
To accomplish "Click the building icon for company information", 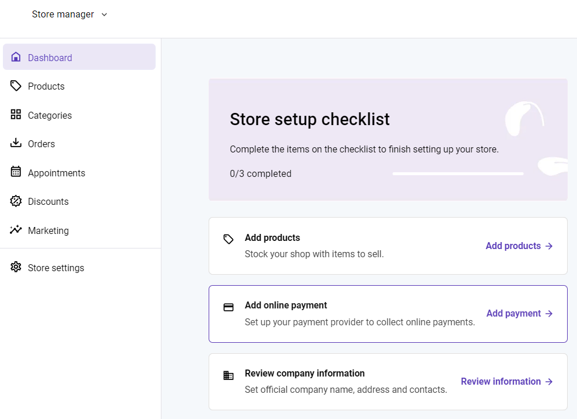I will coord(228,375).
